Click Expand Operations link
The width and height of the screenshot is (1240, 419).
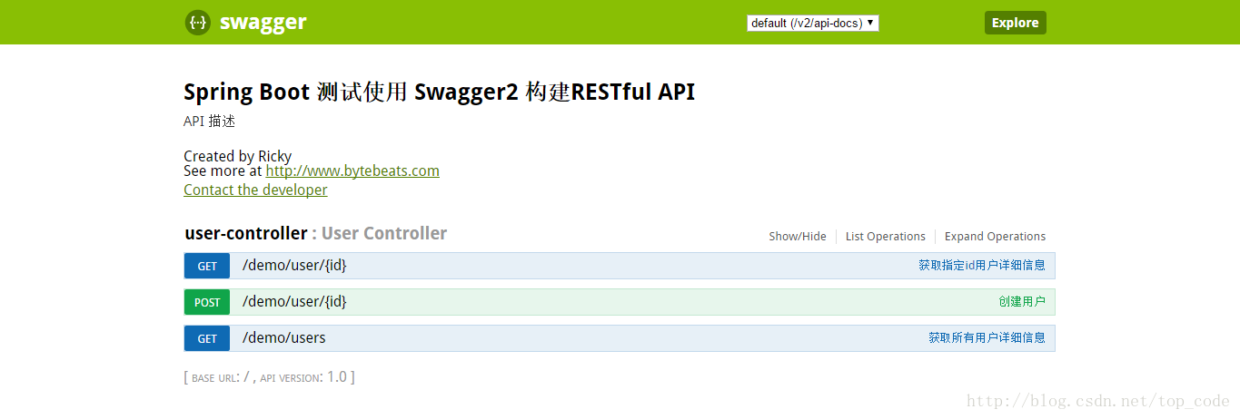click(x=995, y=236)
